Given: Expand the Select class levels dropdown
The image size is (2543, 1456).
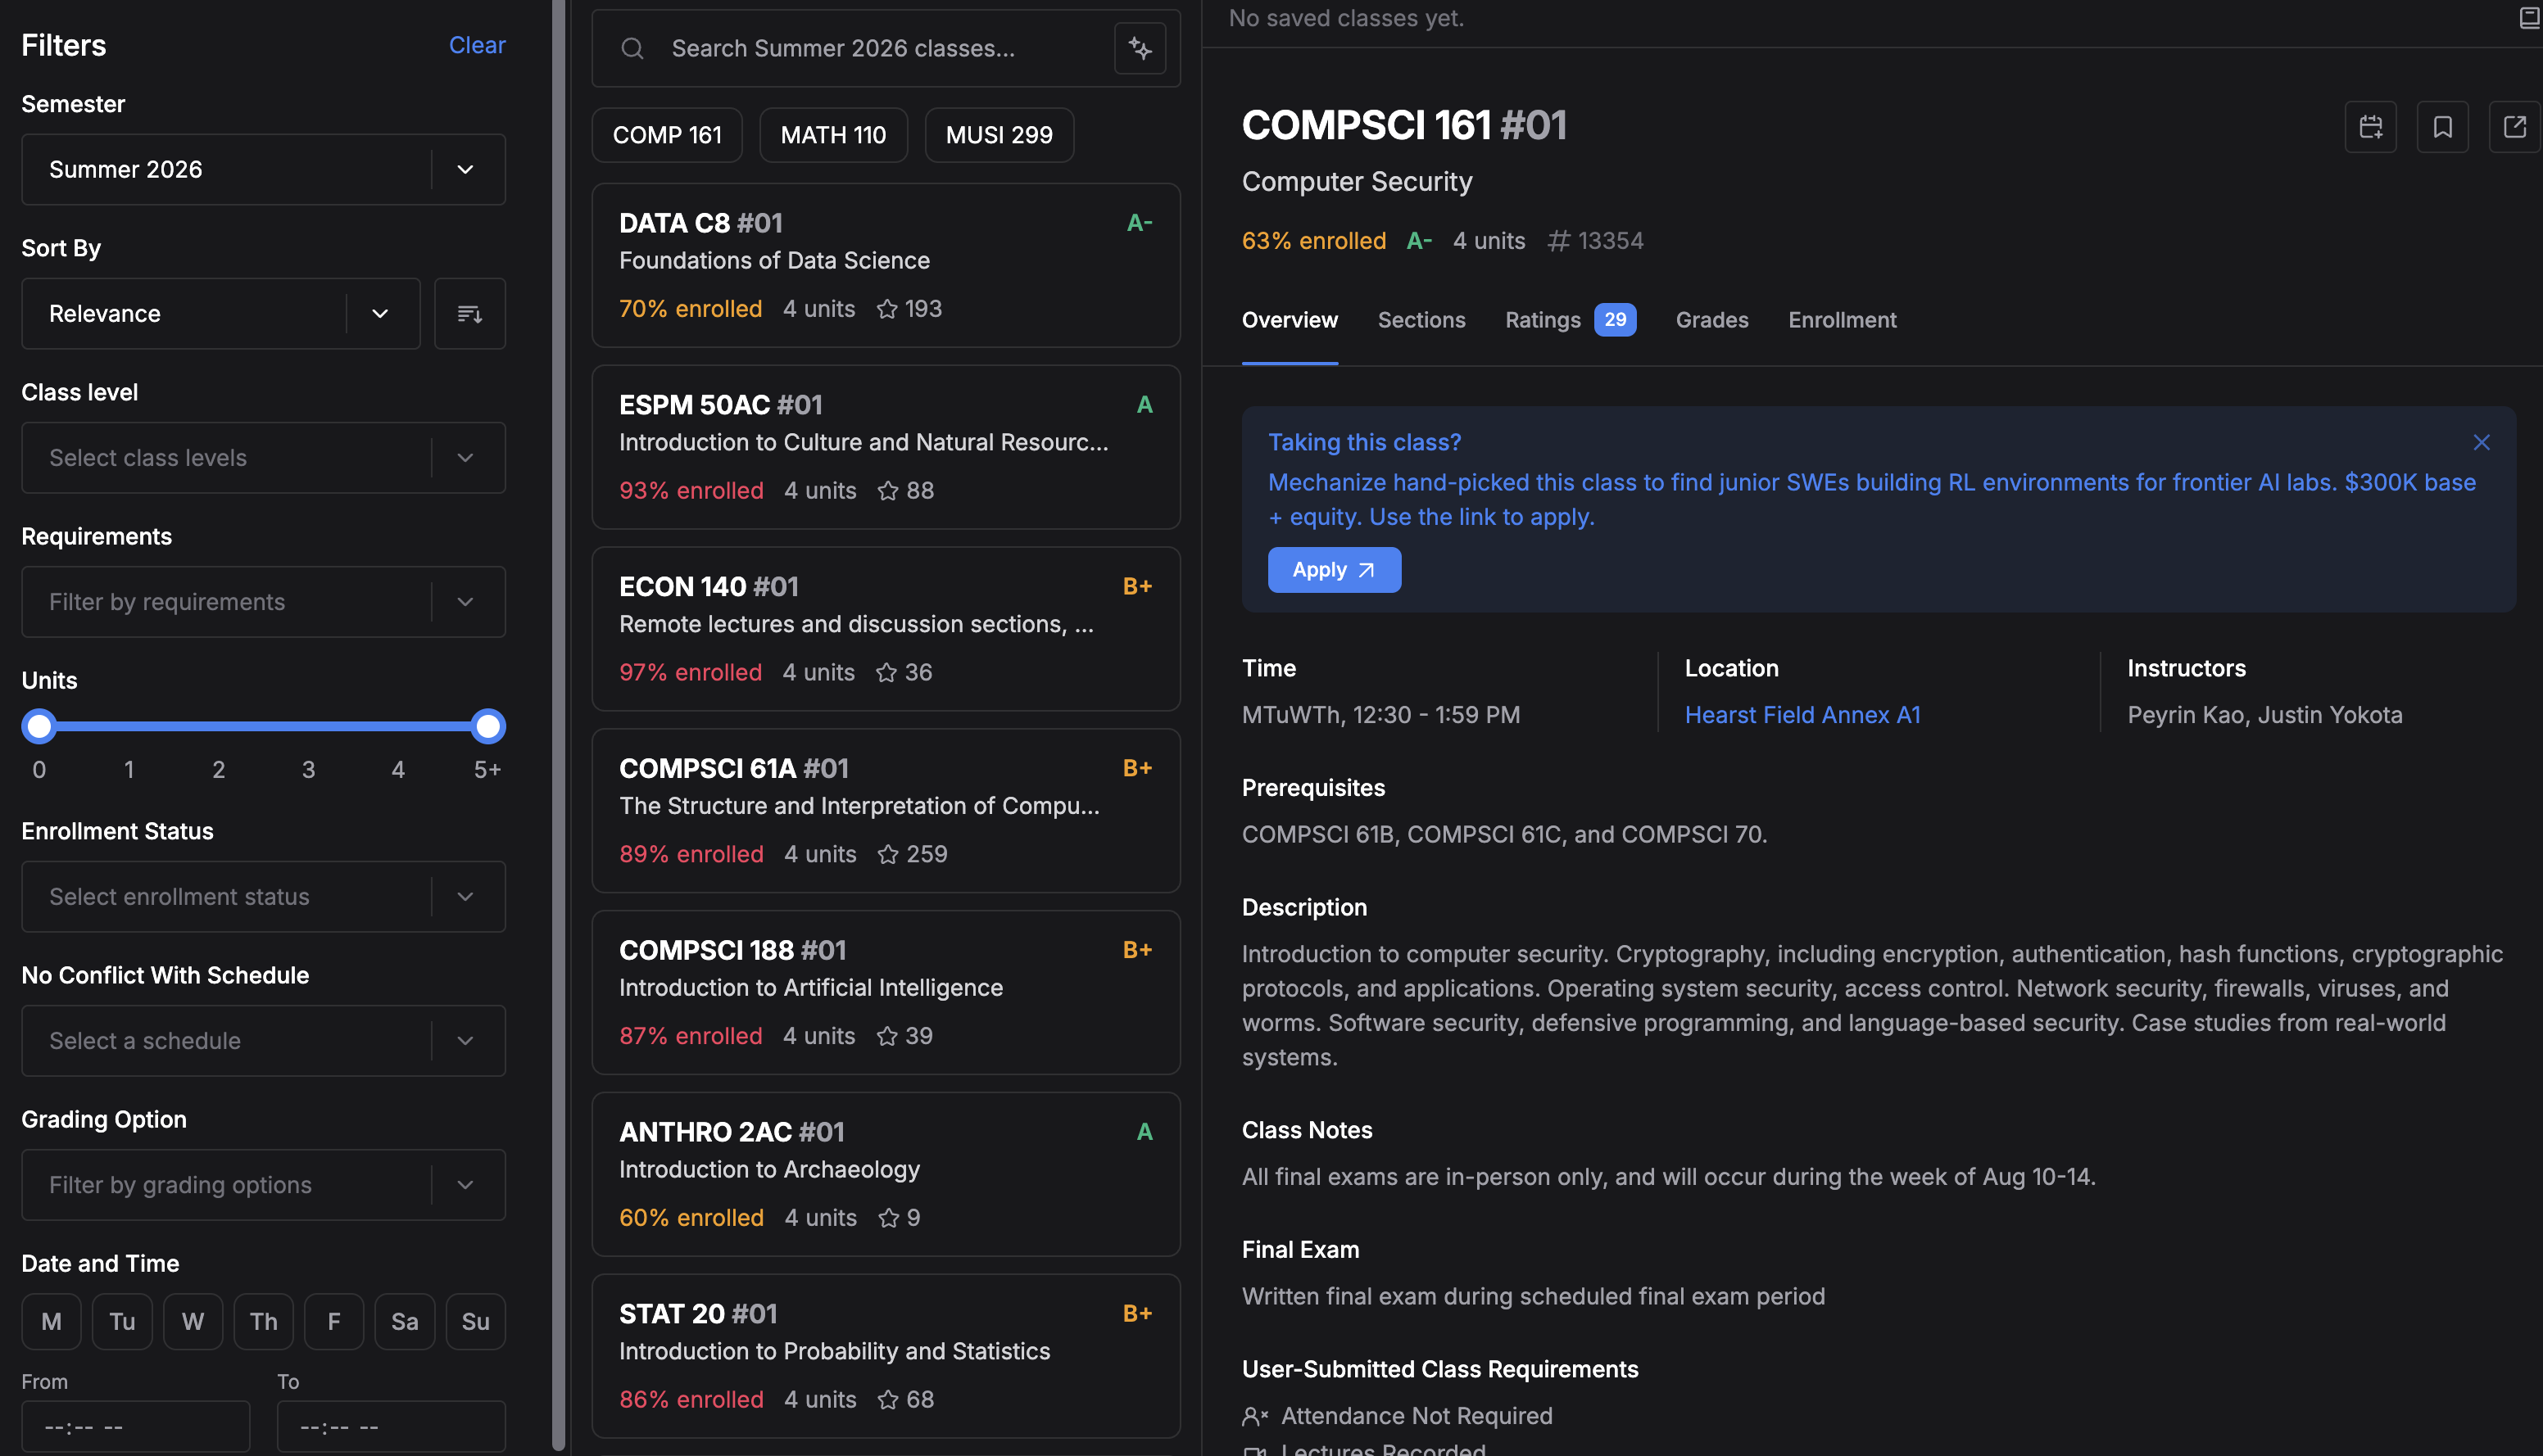Looking at the screenshot, I should (264, 458).
